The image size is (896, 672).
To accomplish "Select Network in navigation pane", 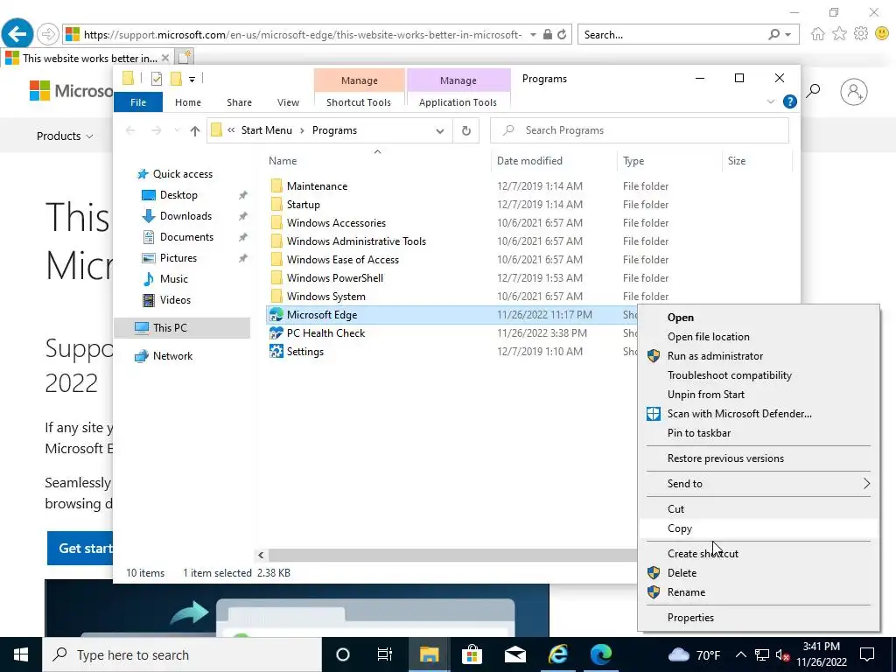I will pyautogui.click(x=172, y=356).
